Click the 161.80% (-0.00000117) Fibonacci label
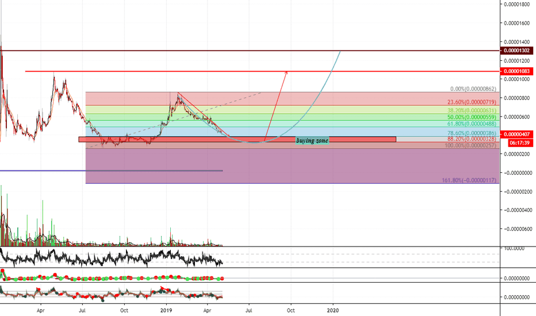The width and height of the screenshot is (536, 316). coord(469,180)
